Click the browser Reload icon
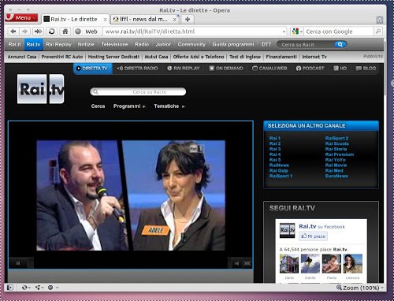Image resolution: width=394 pixels, height=301 pixels. click(x=51, y=32)
